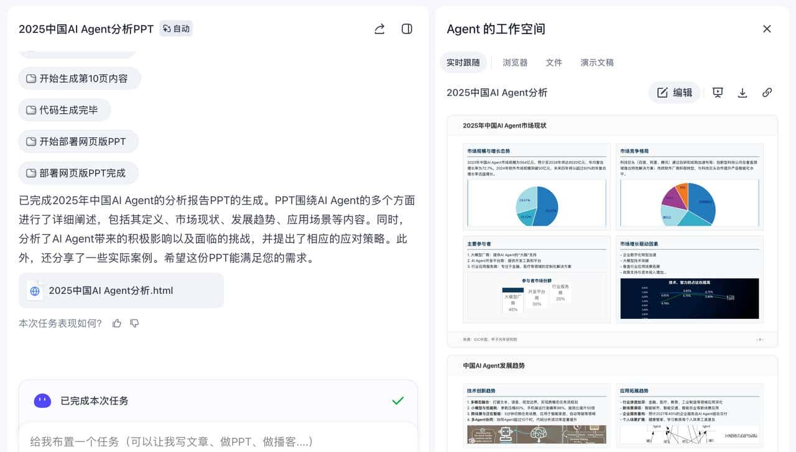Image resolution: width=796 pixels, height=452 pixels.
Task: Give a thumbs up on task performance
Action: pos(116,323)
